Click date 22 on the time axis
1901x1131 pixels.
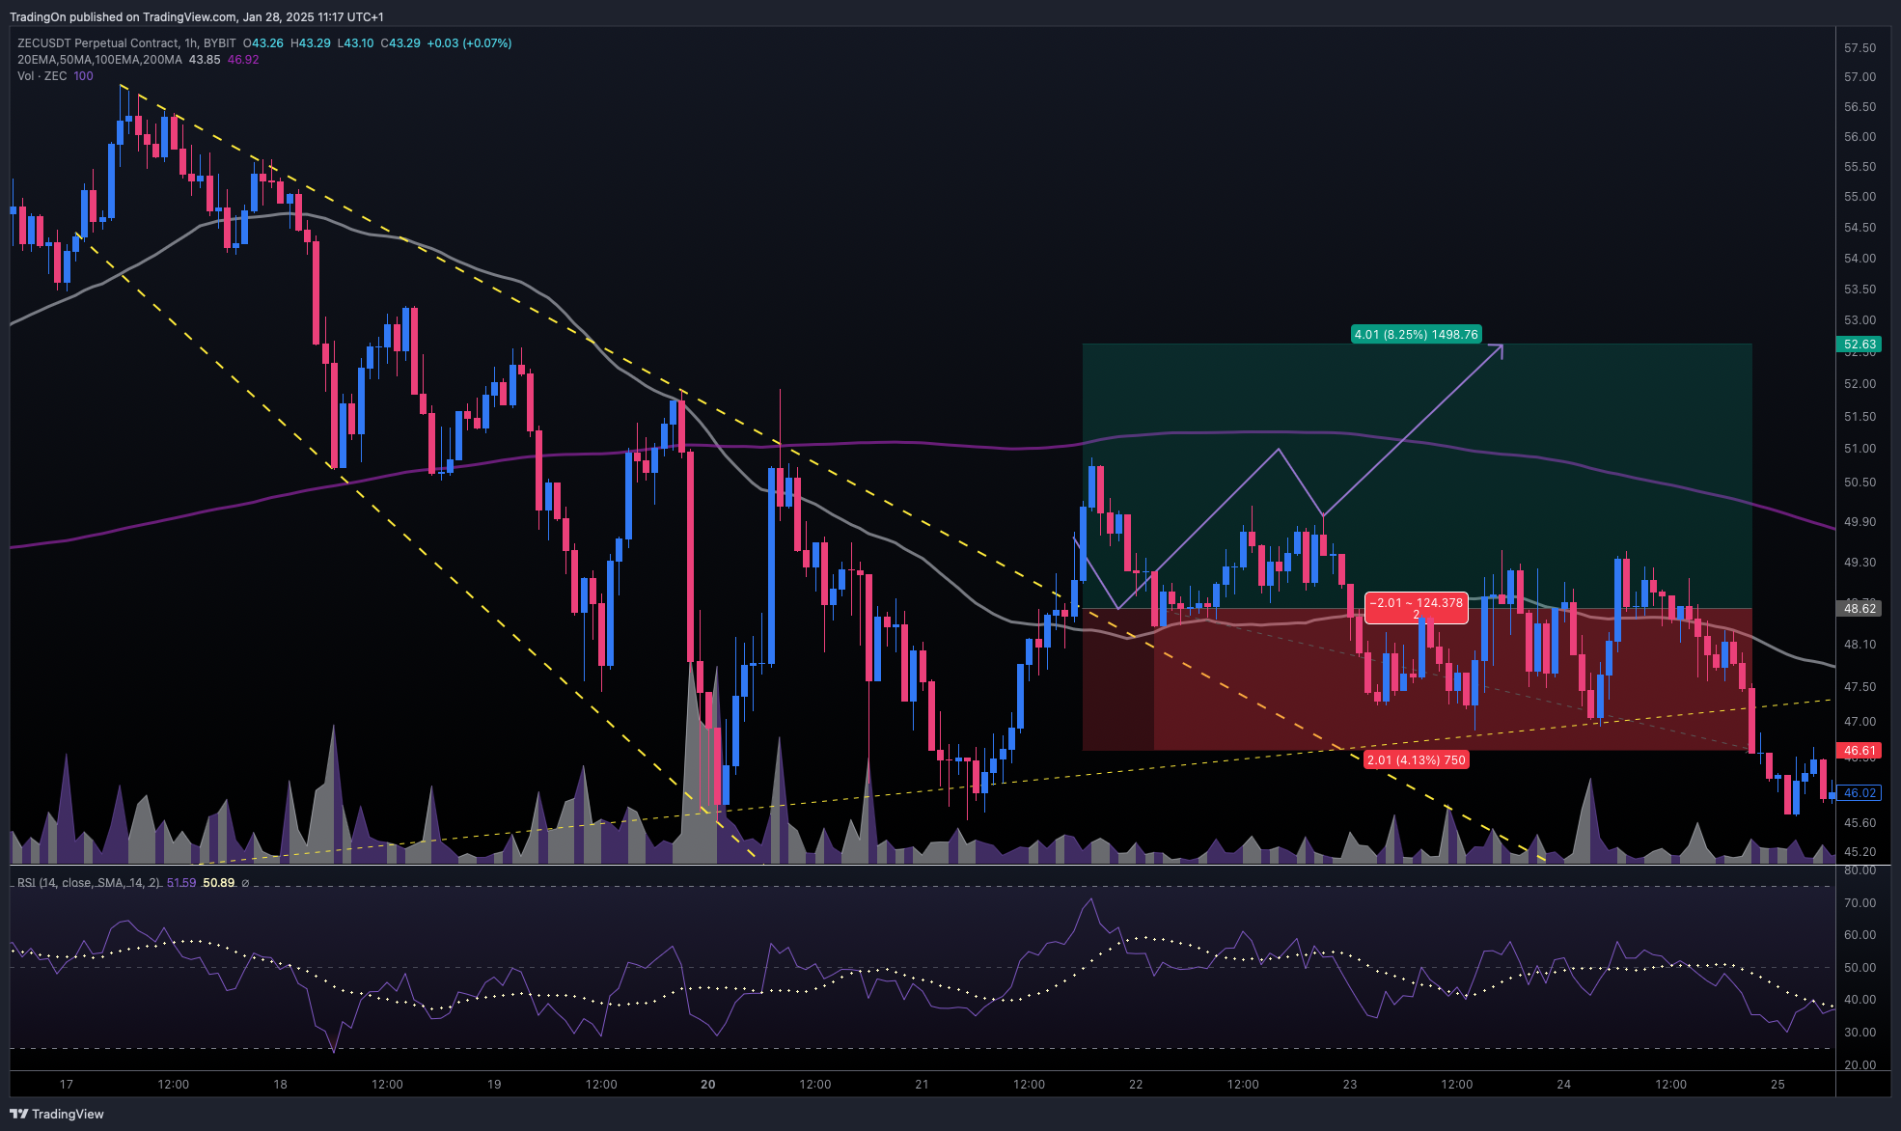(x=1136, y=1085)
